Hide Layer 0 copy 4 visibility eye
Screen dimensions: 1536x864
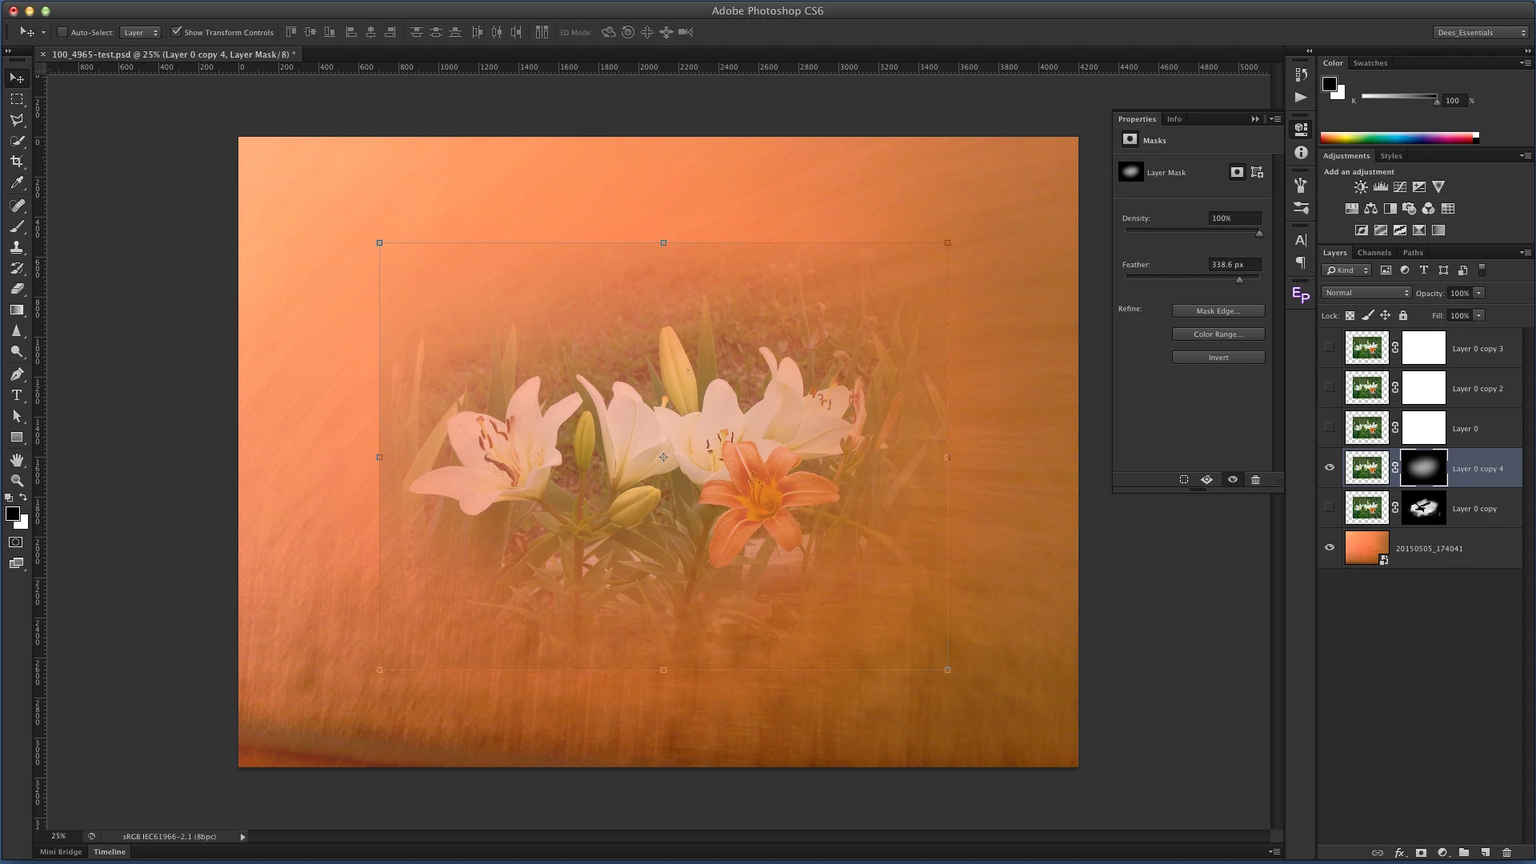pos(1330,468)
